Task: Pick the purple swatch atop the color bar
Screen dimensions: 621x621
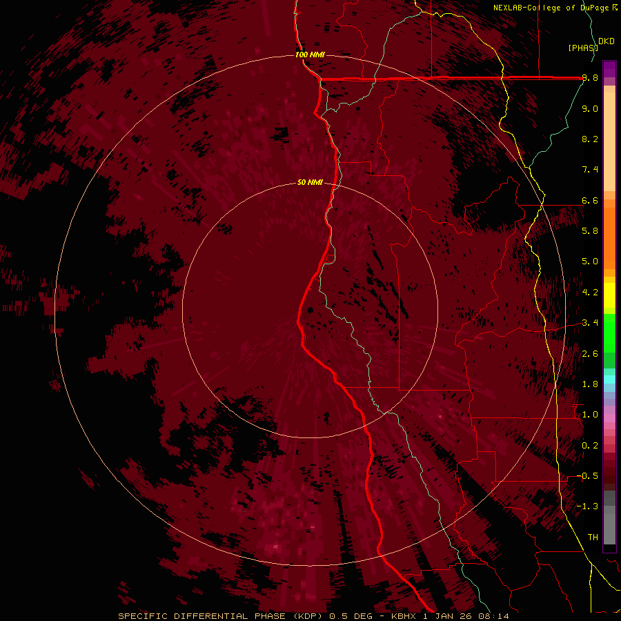Action: 609,69
